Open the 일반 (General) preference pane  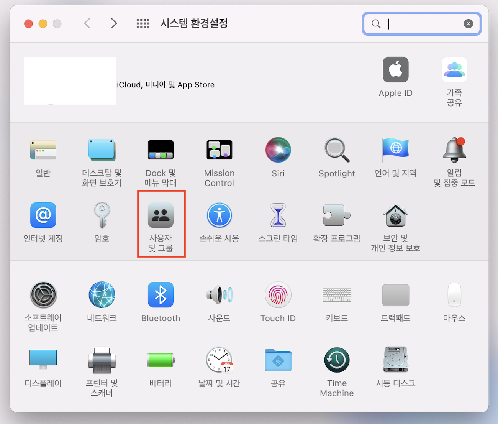pyautogui.click(x=43, y=150)
